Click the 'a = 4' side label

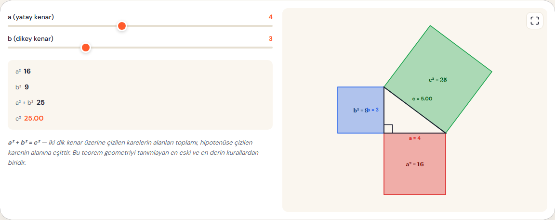pos(414,138)
